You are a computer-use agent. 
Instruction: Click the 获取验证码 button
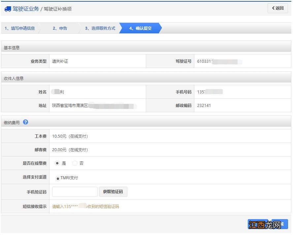point(113,191)
